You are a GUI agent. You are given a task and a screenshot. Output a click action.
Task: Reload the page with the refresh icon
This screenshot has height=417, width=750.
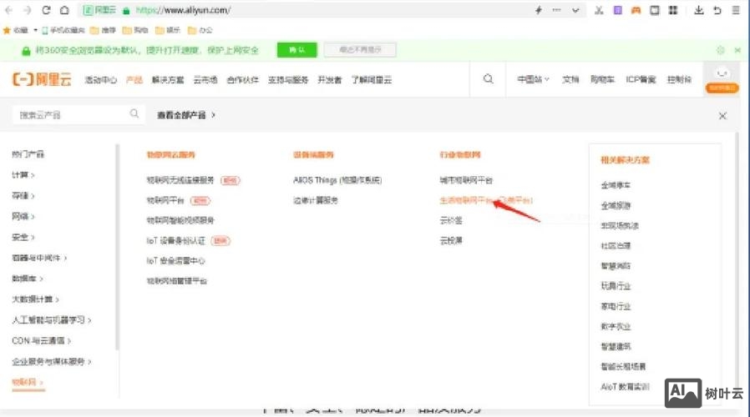click(x=46, y=10)
